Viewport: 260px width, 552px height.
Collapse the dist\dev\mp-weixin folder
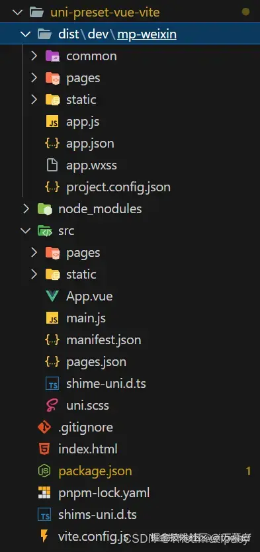tap(26, 34)
